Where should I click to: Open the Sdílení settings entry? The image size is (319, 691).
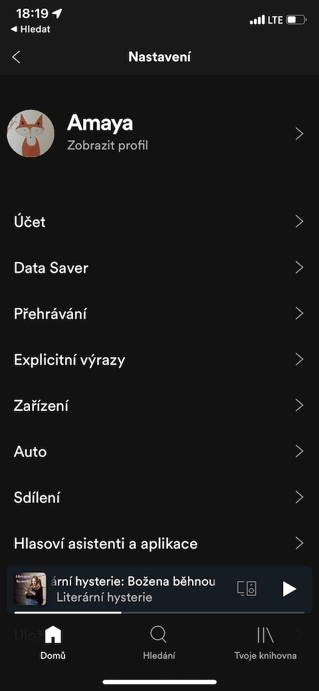(159, 497)
